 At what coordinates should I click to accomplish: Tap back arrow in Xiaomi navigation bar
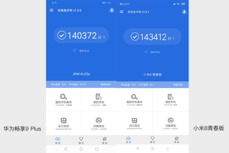[168, 148]
